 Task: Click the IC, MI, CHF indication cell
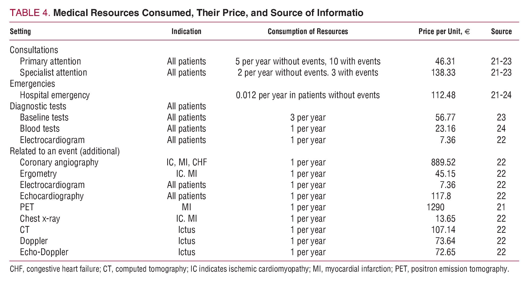pyautogui.click(x=187, y=162)
